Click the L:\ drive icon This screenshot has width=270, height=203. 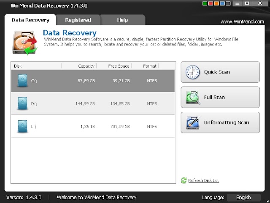point(22,126)
